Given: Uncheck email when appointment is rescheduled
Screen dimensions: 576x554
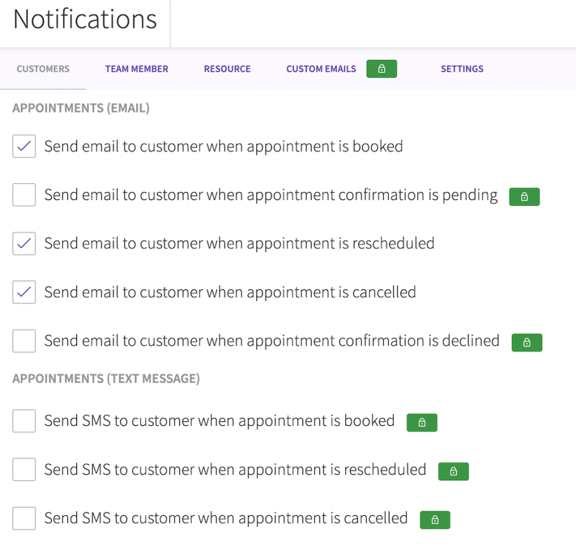Looking at the screenshot, I should 23,243.
